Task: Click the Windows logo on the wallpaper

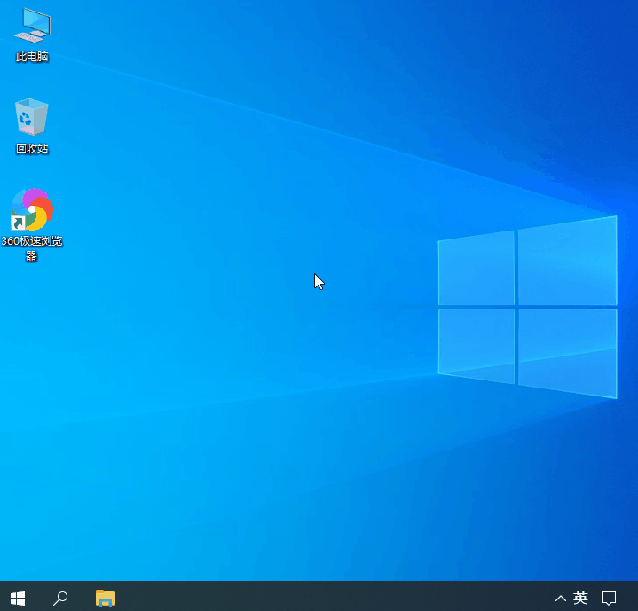Action: [527, 306]
